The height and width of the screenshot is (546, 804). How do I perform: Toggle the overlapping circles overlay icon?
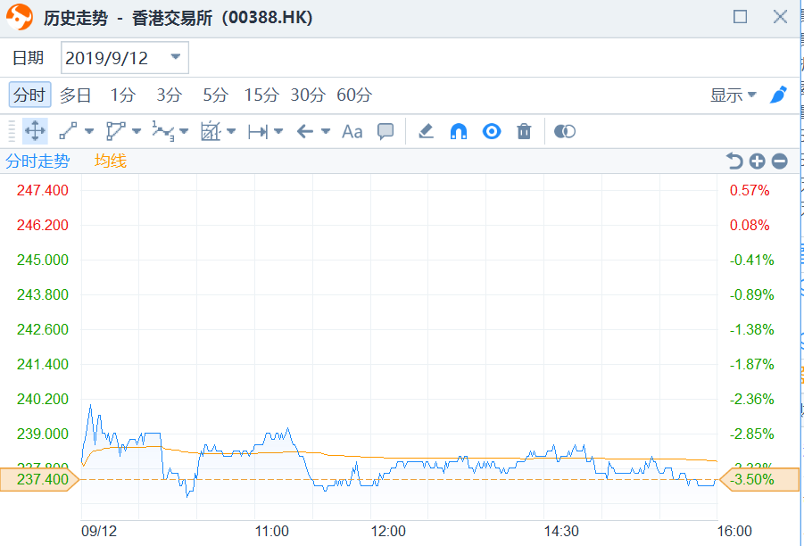pyautogui.click(x=565, y=132)
